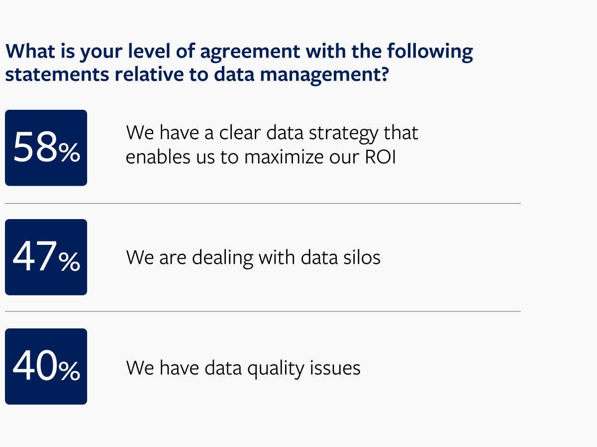Select the 'We have a clear data strategy' line
Image resolution: width=597 pixels, height=447 pixels.
[272, 134]
